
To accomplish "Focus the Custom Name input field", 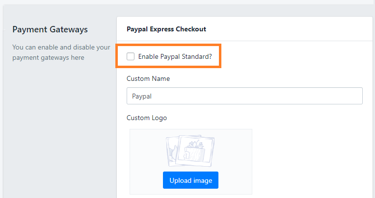I will coord(244,96).
